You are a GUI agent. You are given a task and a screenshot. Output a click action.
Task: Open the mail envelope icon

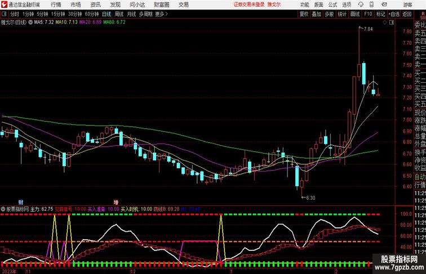point(384,5)
